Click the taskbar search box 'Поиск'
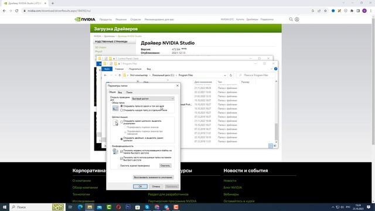This screenshot has width=375, height=211. click(x=37, y=207)
